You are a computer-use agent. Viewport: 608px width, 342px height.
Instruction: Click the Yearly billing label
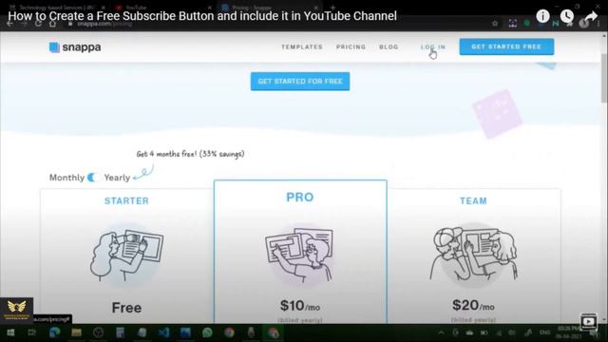(x=117, y=178)
